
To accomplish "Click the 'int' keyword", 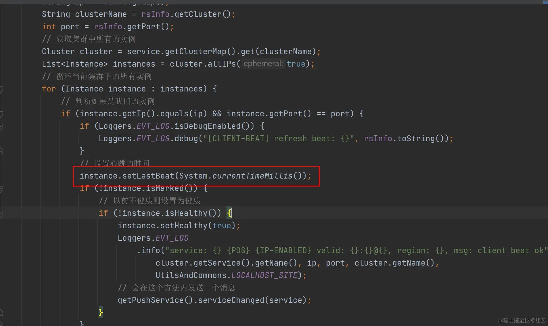I will [x=49, y=27].
